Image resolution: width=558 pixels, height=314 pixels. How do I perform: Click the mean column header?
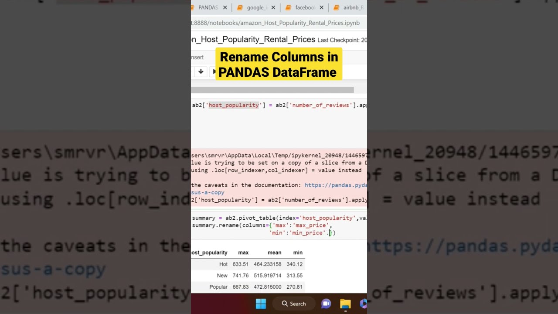(x=275, y=253)
